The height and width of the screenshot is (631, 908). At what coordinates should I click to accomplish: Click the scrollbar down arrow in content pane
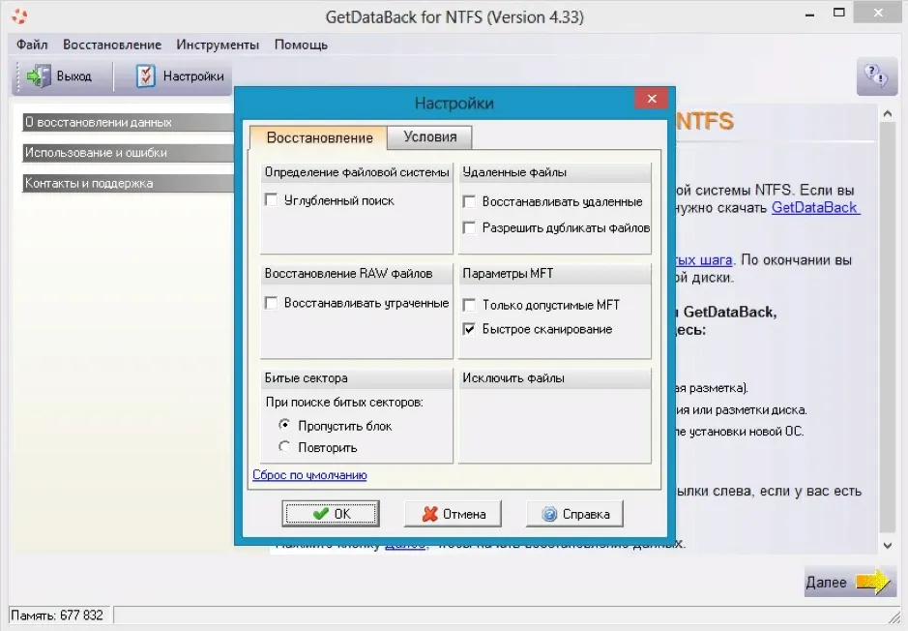[888, 545]
